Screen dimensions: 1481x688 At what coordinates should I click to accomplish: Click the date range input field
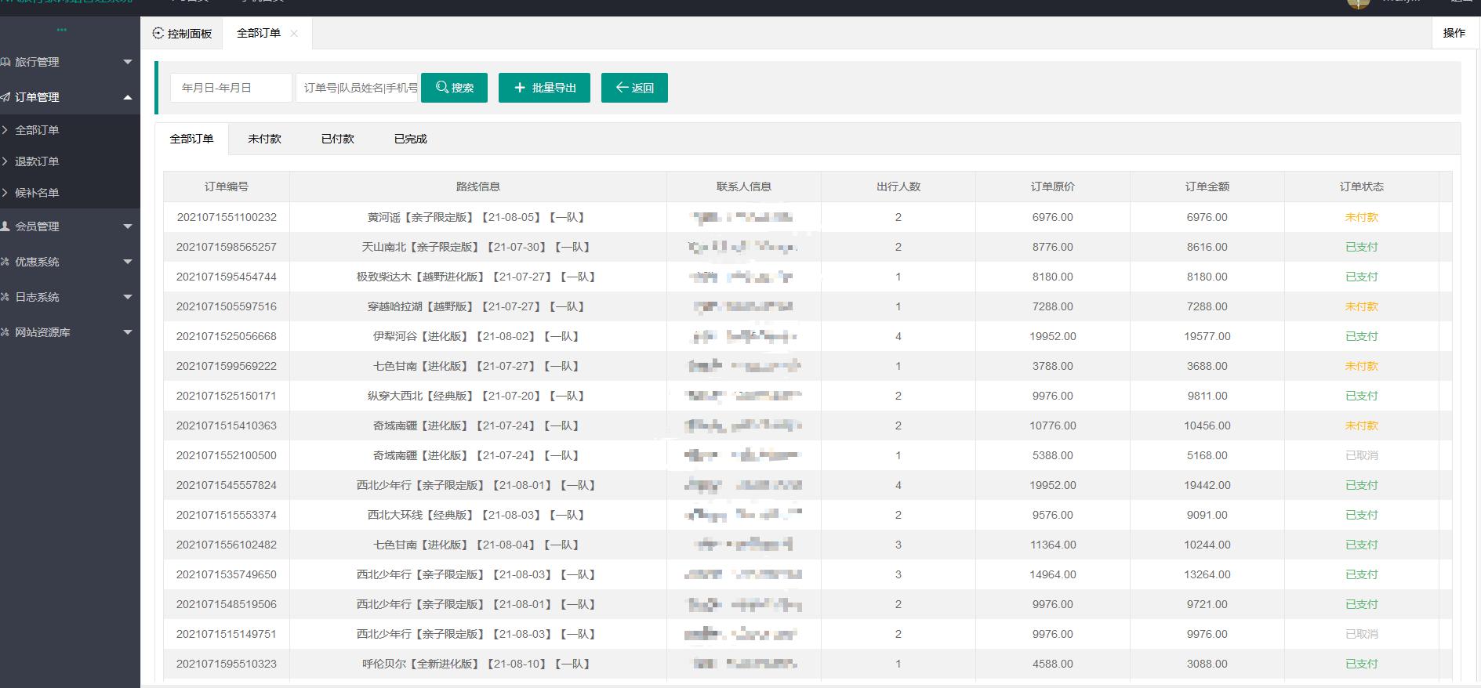coord(231,88)
